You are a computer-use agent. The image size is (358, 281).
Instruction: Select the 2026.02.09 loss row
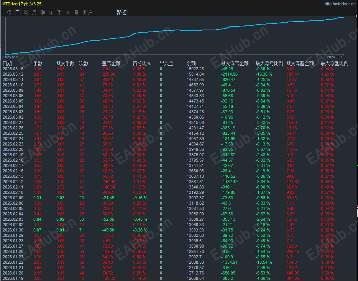[179, 198]
